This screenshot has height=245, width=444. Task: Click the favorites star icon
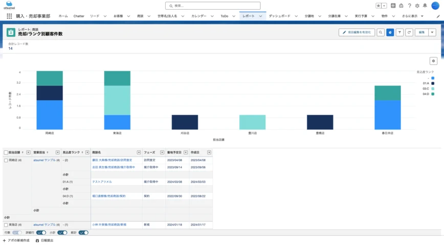[379, 6]
